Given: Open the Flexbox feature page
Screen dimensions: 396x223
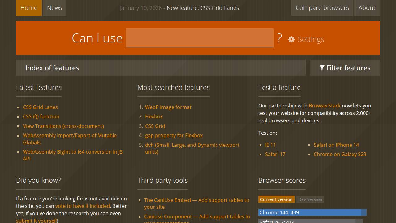Looking at the screenshot, I should pos(154,116).
